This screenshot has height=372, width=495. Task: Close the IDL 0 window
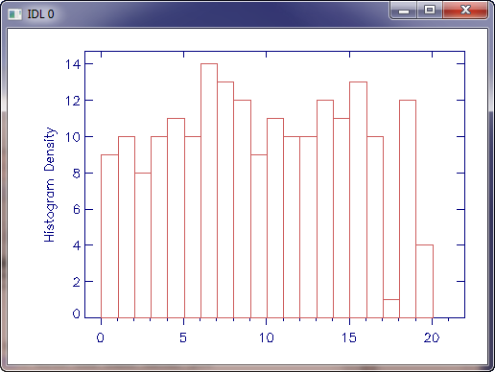pyautogui.click(x=465, y=11)
